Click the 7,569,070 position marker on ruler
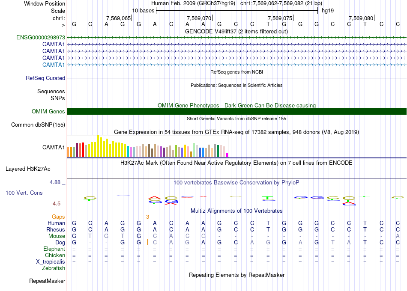 coord(199,18)
